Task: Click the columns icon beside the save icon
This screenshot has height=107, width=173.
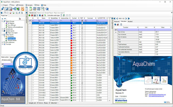Action: (37, 15)
